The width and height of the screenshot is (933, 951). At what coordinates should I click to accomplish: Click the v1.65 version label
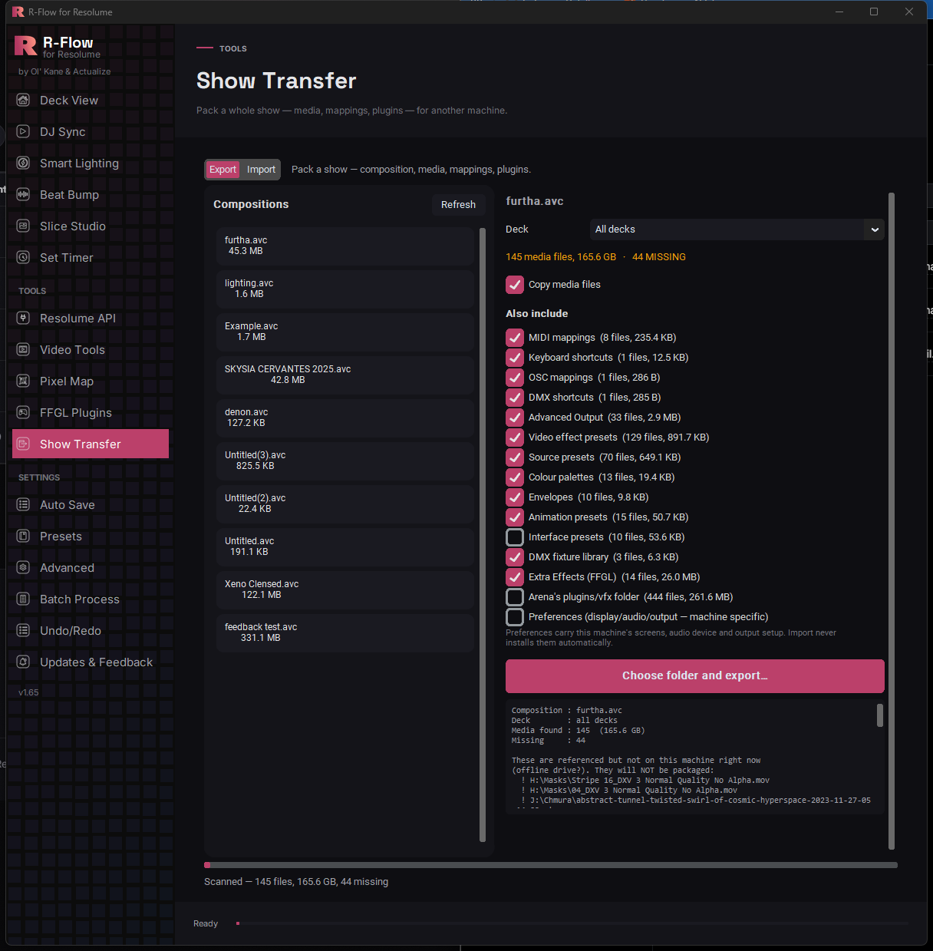(x=28, y=692)
